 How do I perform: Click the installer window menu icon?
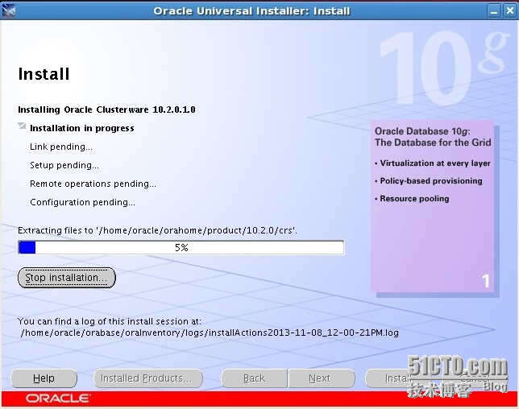tap(8, 11)
